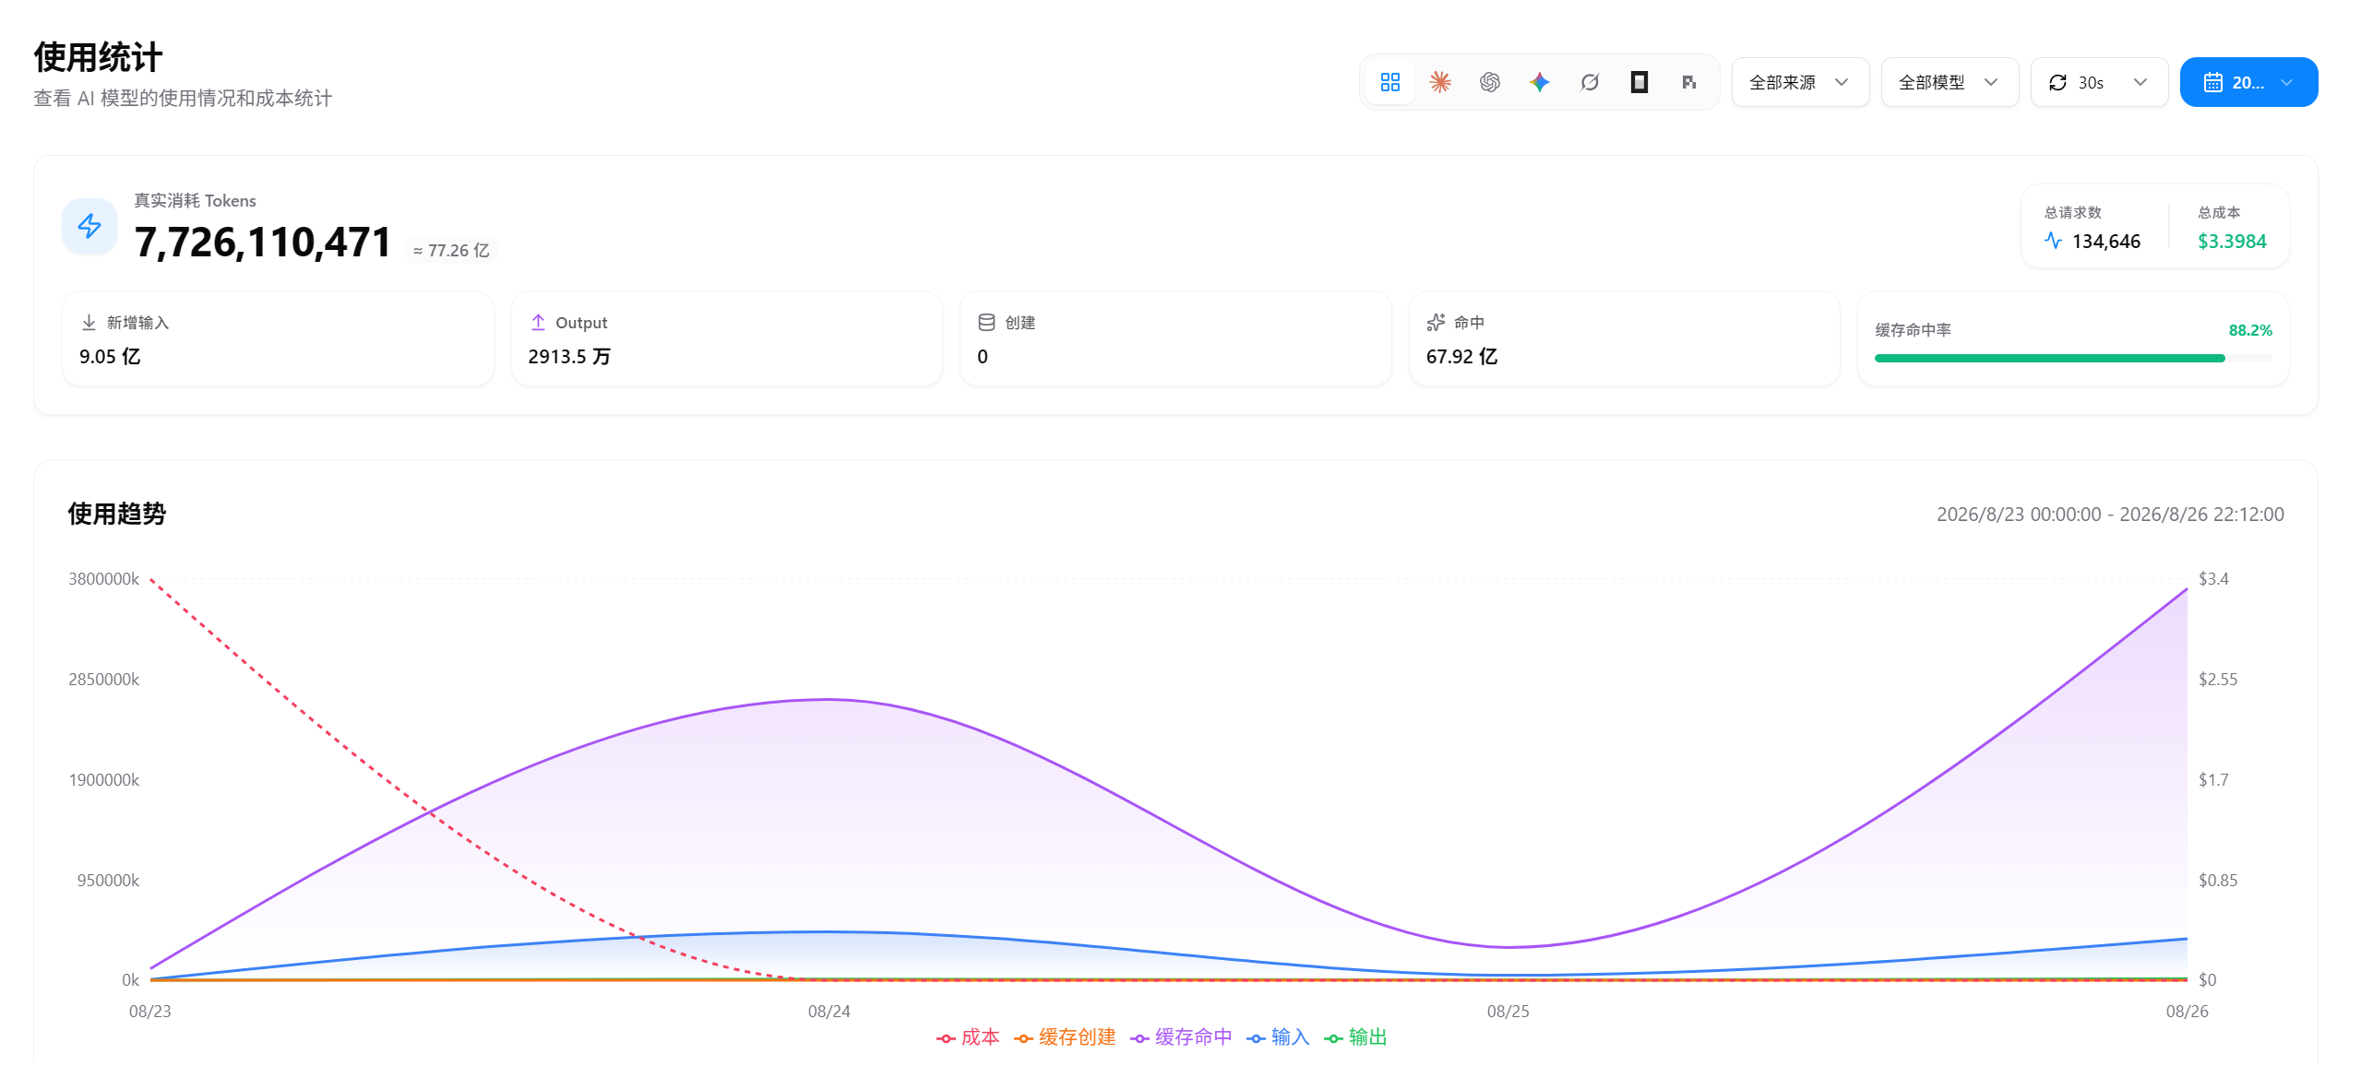Filter by the last gray pixel-block icon
The image size is (2361, 1078).
(1688, 82)
